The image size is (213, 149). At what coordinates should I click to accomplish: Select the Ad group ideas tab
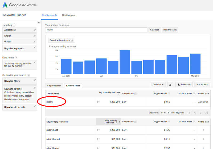click(x=54, y=86)
